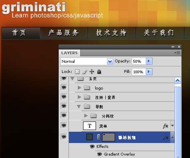Expand the 分隔线 group triangle

coord(86,115)
